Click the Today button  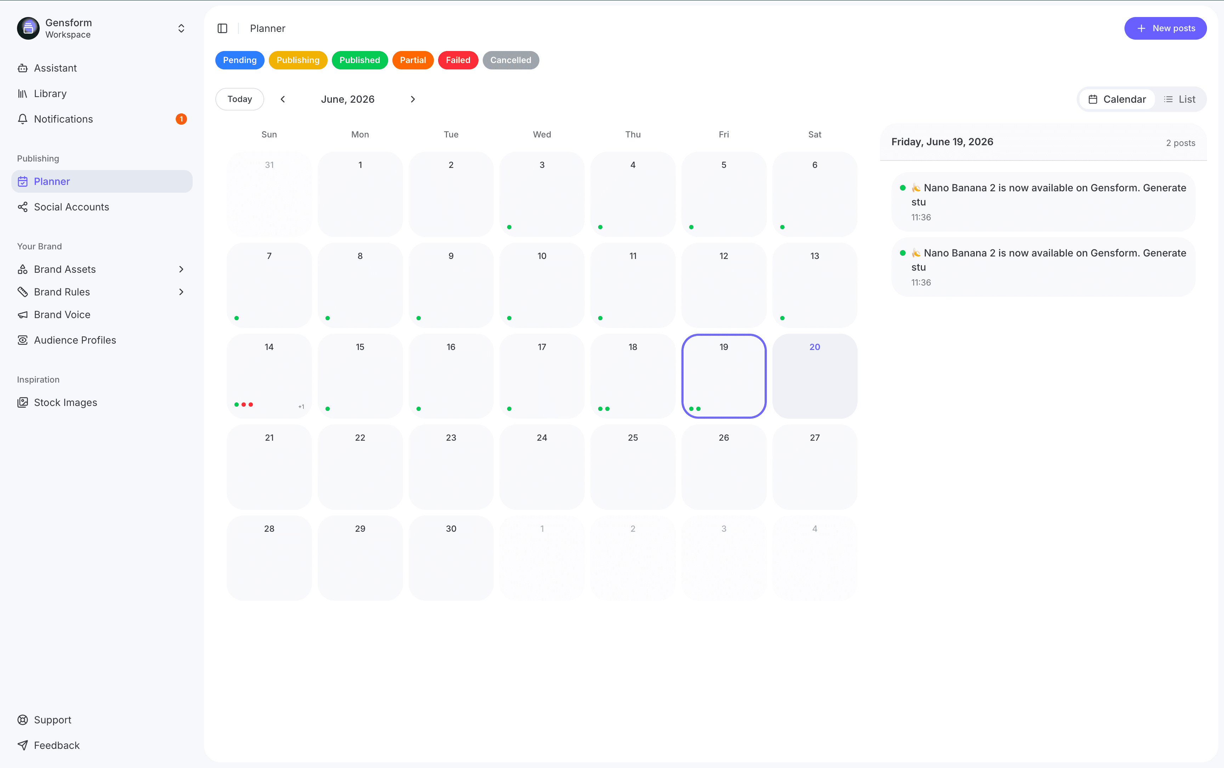(240, 99)
